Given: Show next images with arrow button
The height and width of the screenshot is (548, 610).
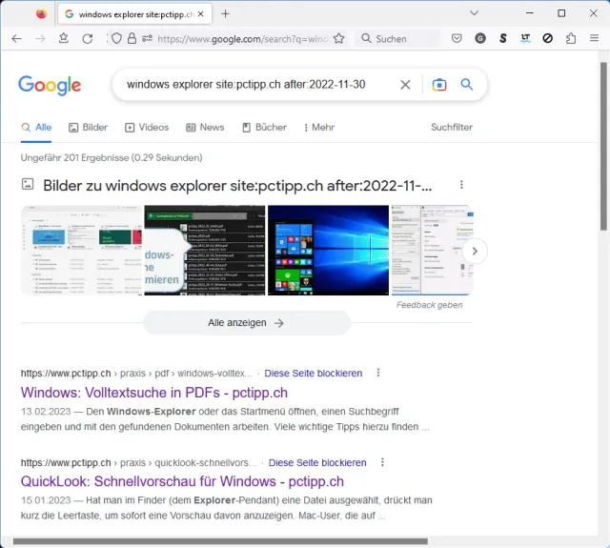Looking at the screenshot, I should click(x=475, y=252).
